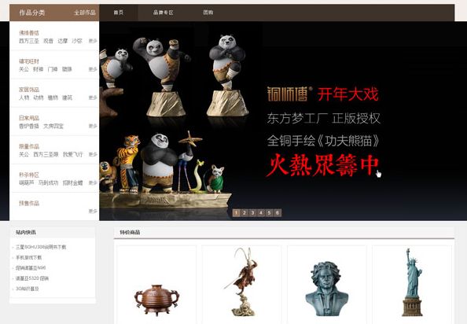The image size is (467, 324).
Task: Select the 观音 subcategory link
Action: tap(48, 41)
